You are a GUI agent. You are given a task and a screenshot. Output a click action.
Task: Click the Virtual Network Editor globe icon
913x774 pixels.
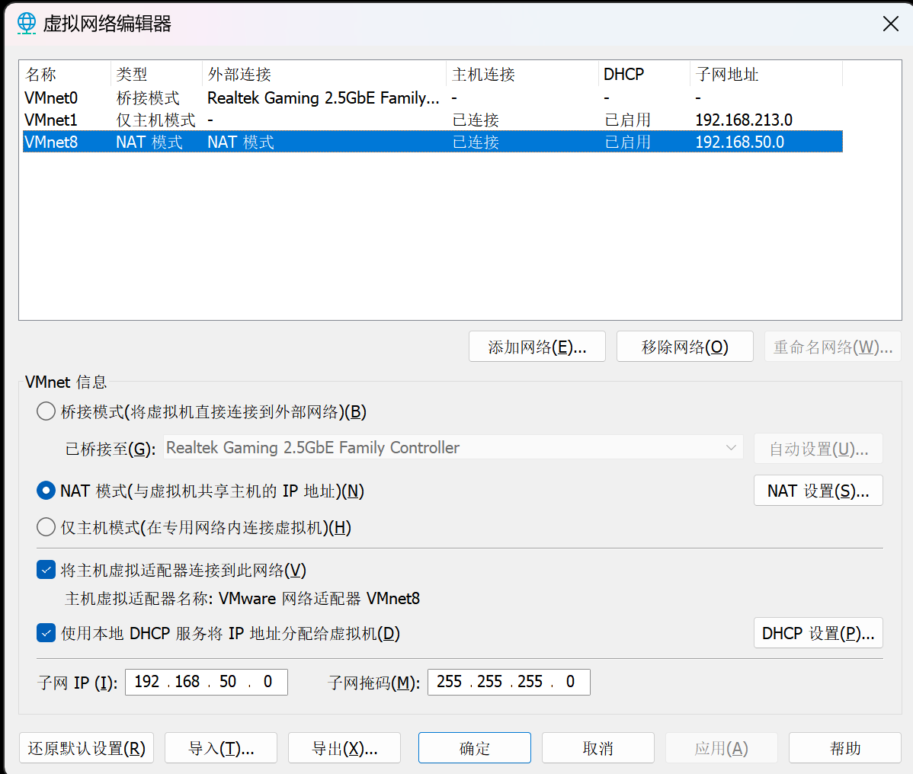(x=27, y=24)
